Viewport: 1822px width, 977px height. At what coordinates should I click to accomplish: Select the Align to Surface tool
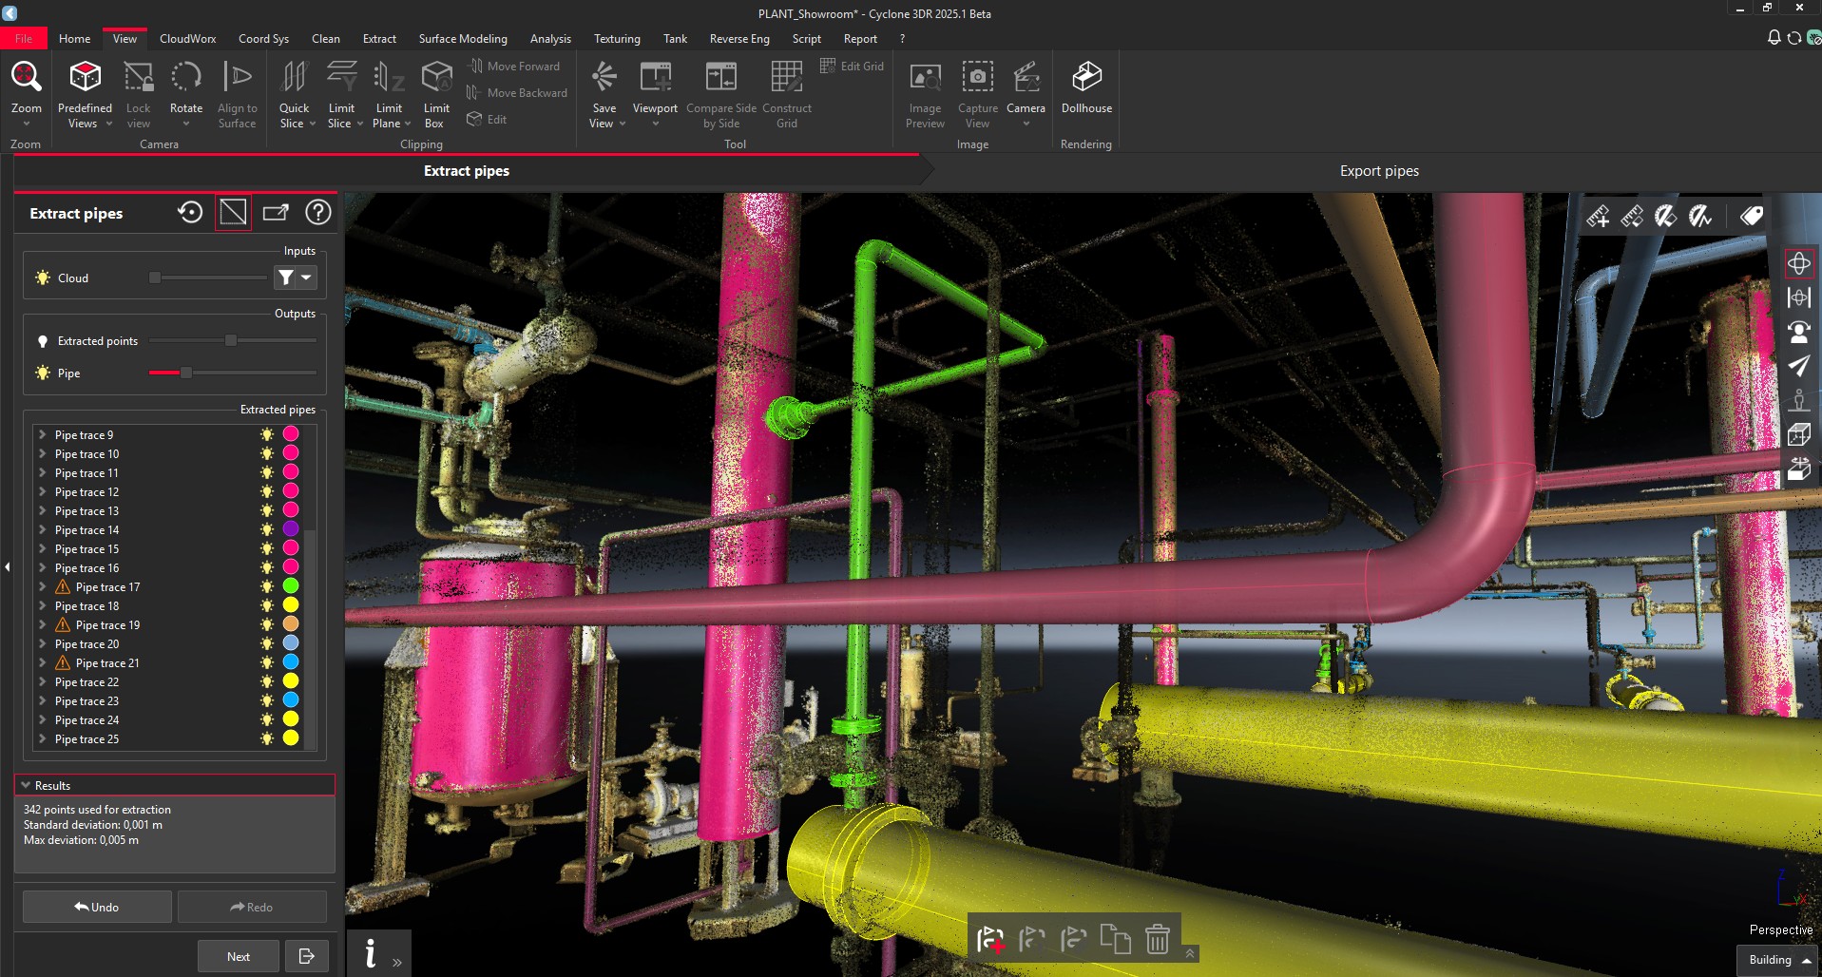[237, 90]
